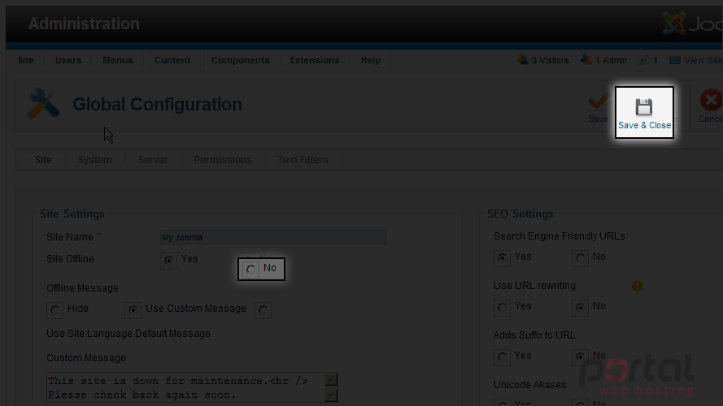Click the red Cancel icon

click(x=711, y=100)
